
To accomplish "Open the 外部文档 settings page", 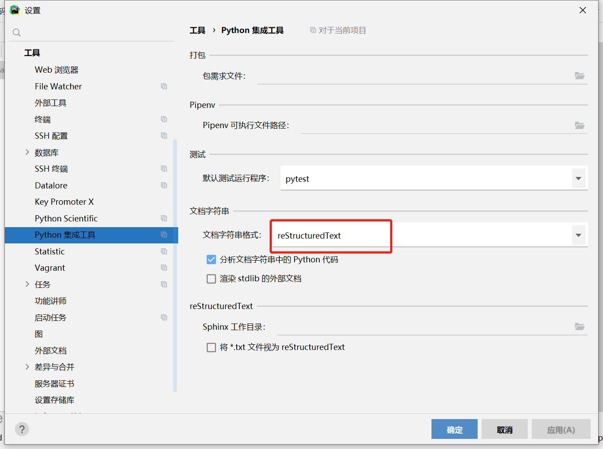I will pyautogui.click(x=51, y=350).
